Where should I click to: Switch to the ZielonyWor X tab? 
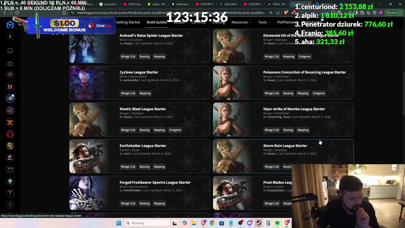(228, 4)
